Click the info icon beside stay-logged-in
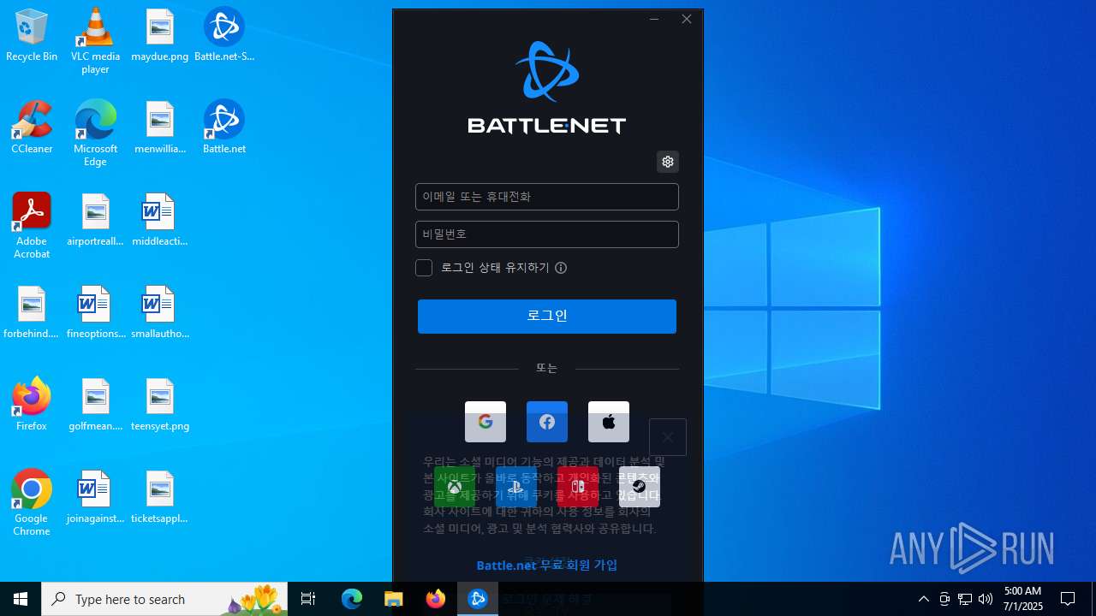The height and width of the screenshot is (616, 1096). [561, 268]
